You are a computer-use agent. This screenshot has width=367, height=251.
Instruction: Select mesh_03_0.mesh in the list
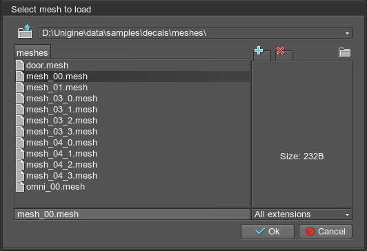132,99
